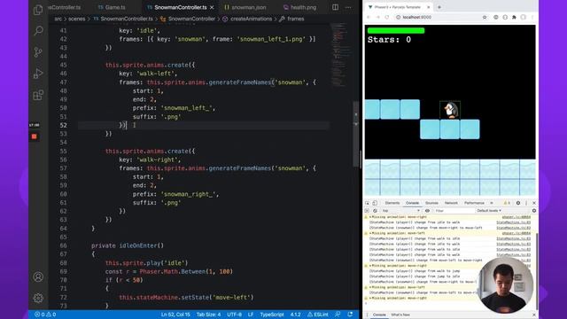Open the DevTools settings gear
Viewport: 567px width, 319px height.
518,203
